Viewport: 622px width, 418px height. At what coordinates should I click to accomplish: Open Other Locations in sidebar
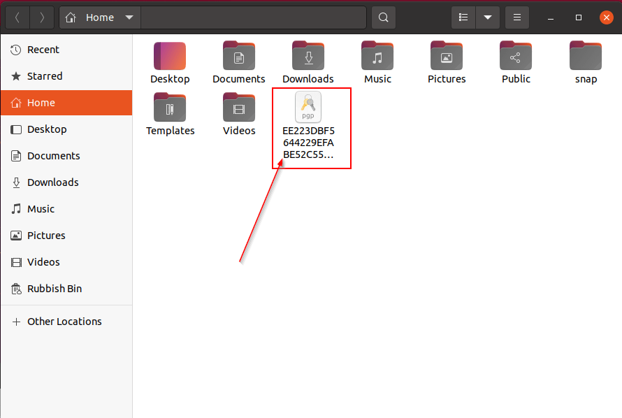tap(64, 322)
